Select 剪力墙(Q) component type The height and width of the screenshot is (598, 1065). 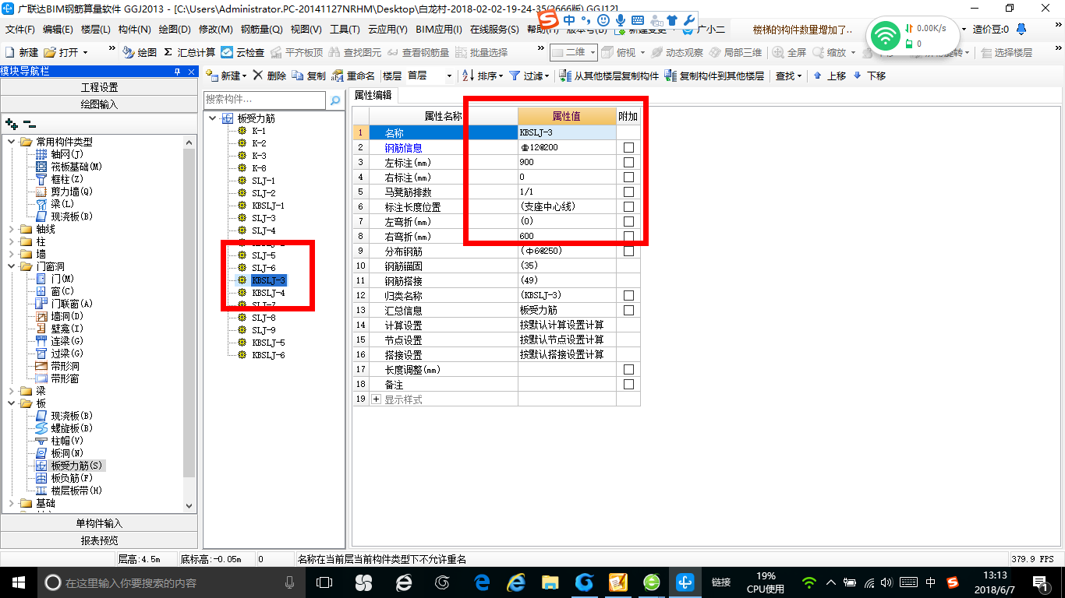[x=71, y=192]
